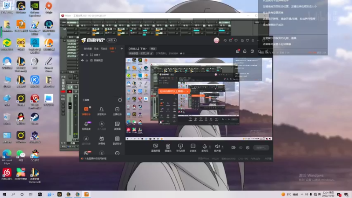Open the 多人连麦 download tool

coord(102,126)
